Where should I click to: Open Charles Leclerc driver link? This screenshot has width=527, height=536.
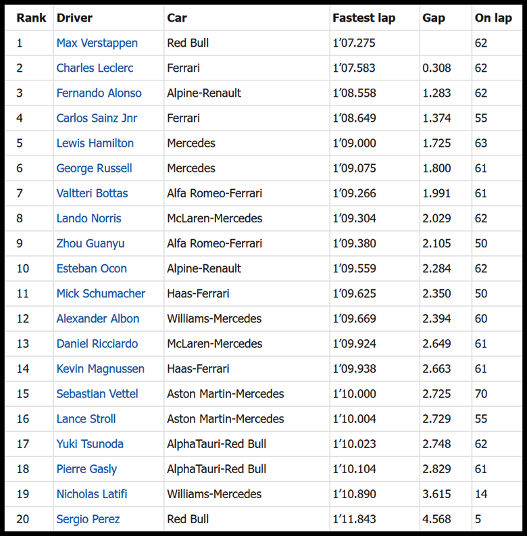pos(95,68)
